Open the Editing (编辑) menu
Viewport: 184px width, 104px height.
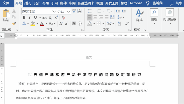154,16
